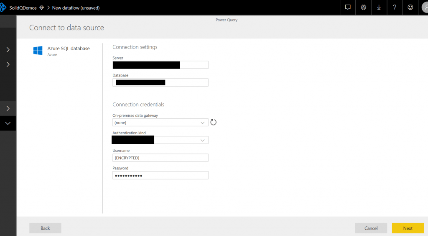Open the On-premises data gateway dropdown

click(160, 123)
